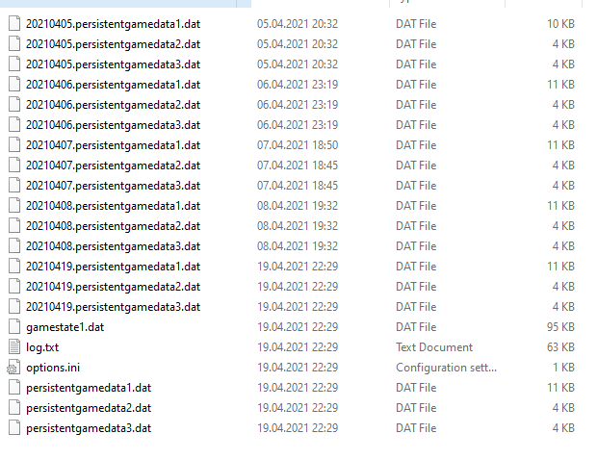This screenshot has width=597, height=459.
Task: Select the persistentgamedata3.dat file icon
Action: tap(14, 428)
